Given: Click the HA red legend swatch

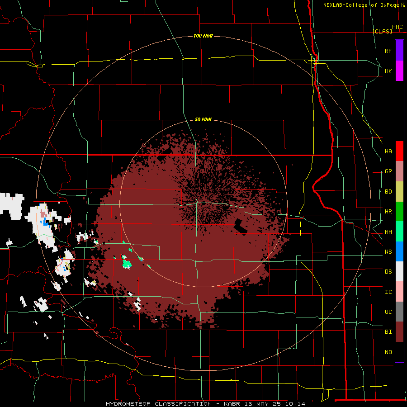Looking at the screenshot, I should point(399,151).
